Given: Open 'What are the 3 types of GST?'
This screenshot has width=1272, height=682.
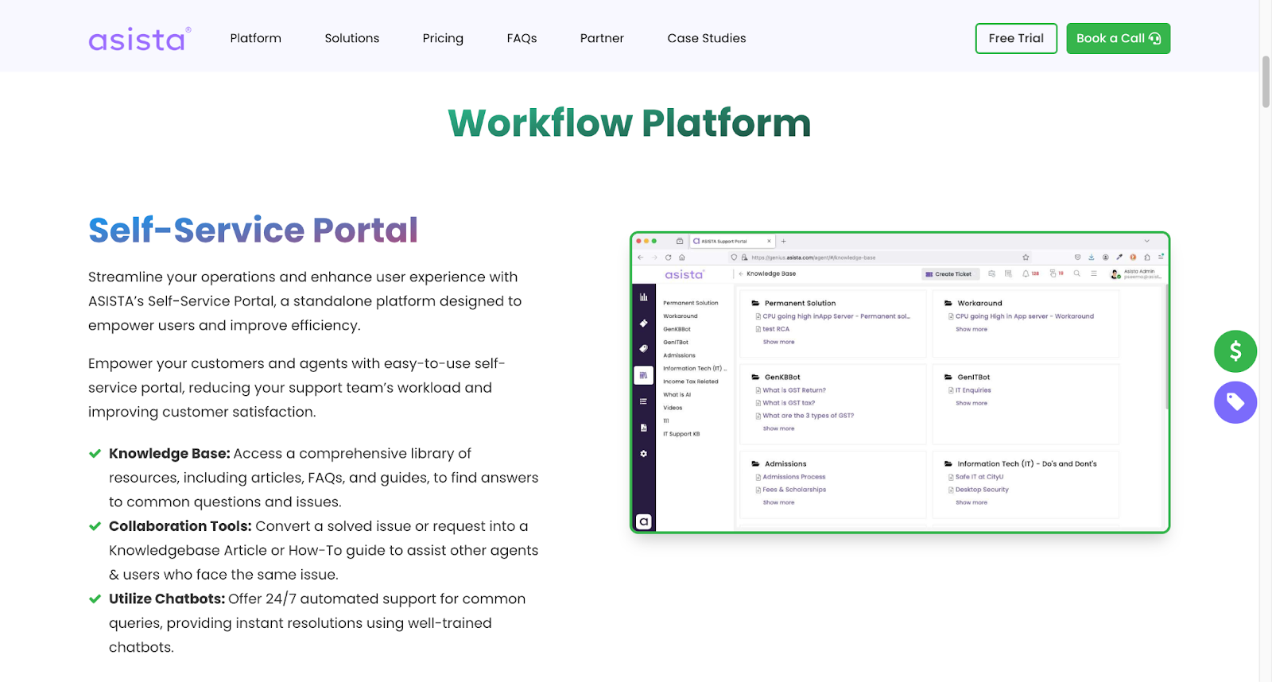Looking at the screenshot, I should click(809, 416).
